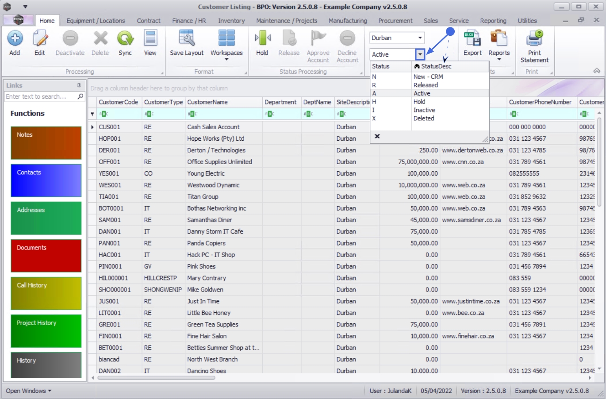The height and width of the screenshot is (399, 606).
Task: Click the grid horizontal scrollbar
Action: pos(156,378)
